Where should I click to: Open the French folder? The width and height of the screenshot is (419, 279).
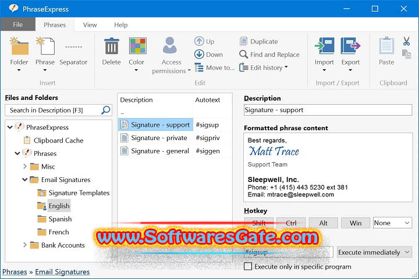[53, 232]
